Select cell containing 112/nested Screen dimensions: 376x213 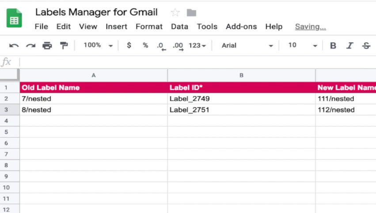[x=346, y=110]
